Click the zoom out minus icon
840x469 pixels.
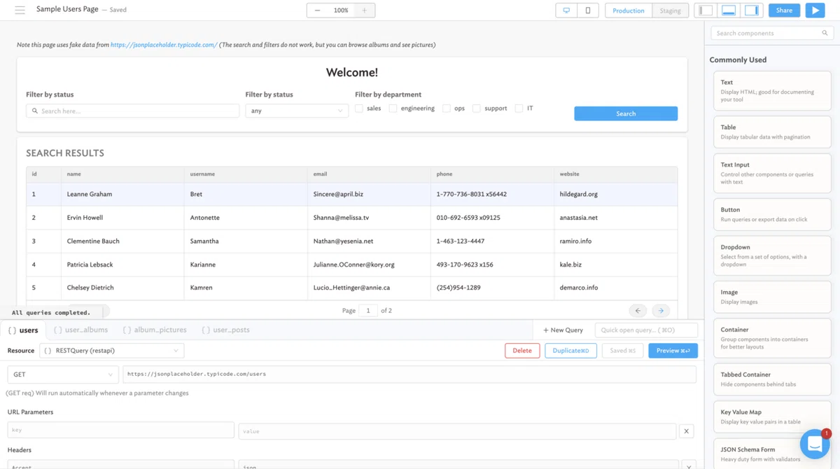tap(318, 10)
